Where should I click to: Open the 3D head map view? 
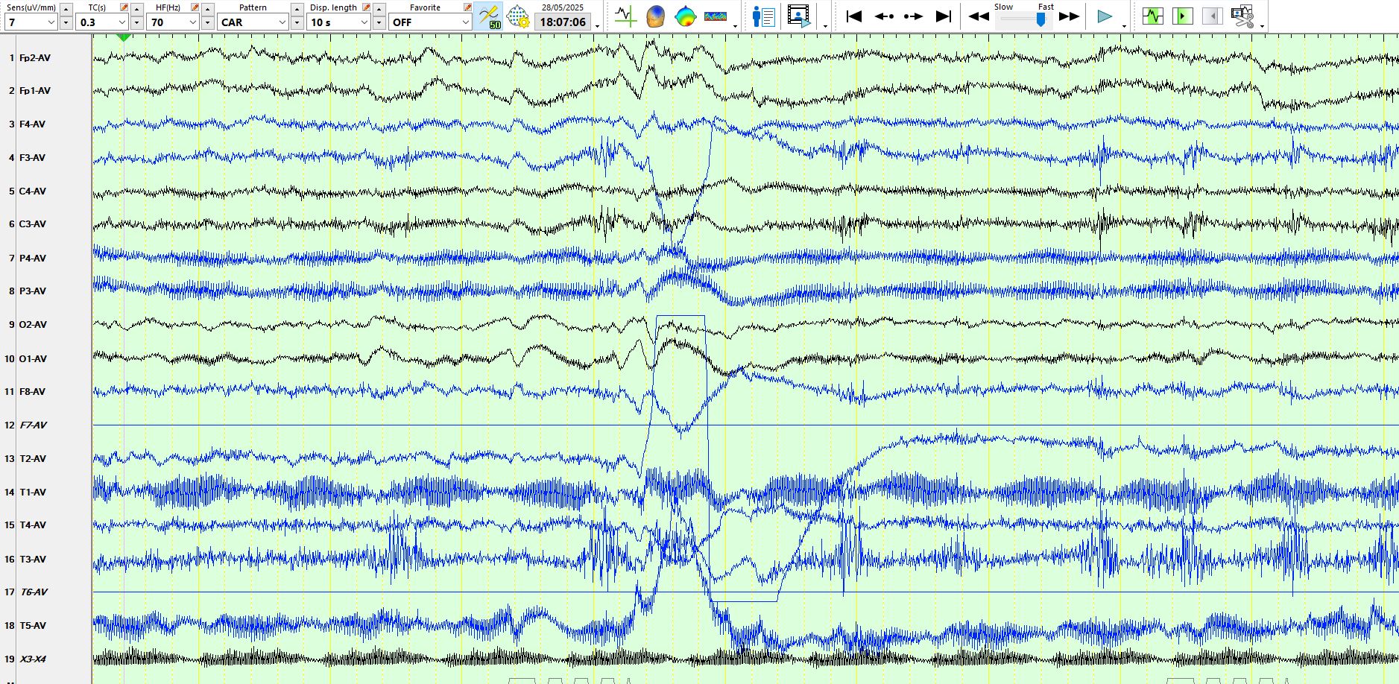tap(655, 16)
